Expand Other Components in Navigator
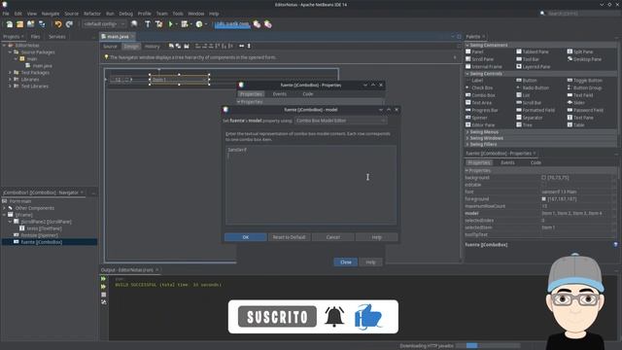Viewport: 622px width, 350px height. (4, 208)
